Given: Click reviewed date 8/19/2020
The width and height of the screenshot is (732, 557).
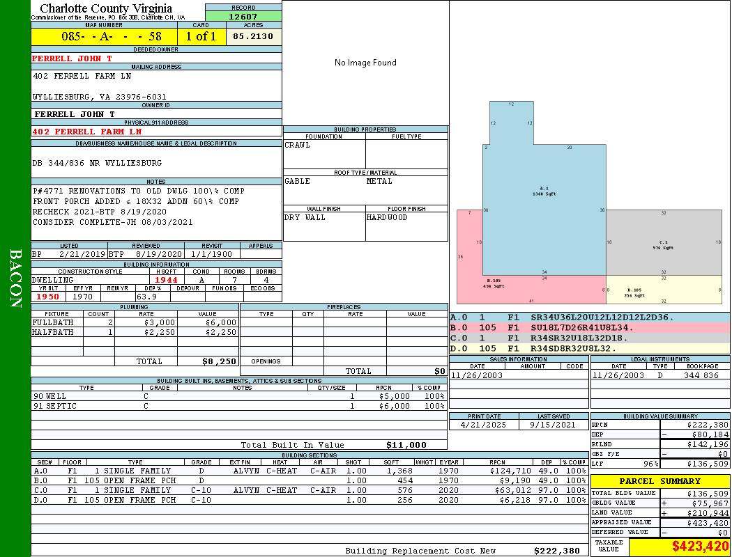Looking at the screenshot, I should coord(159,255).
